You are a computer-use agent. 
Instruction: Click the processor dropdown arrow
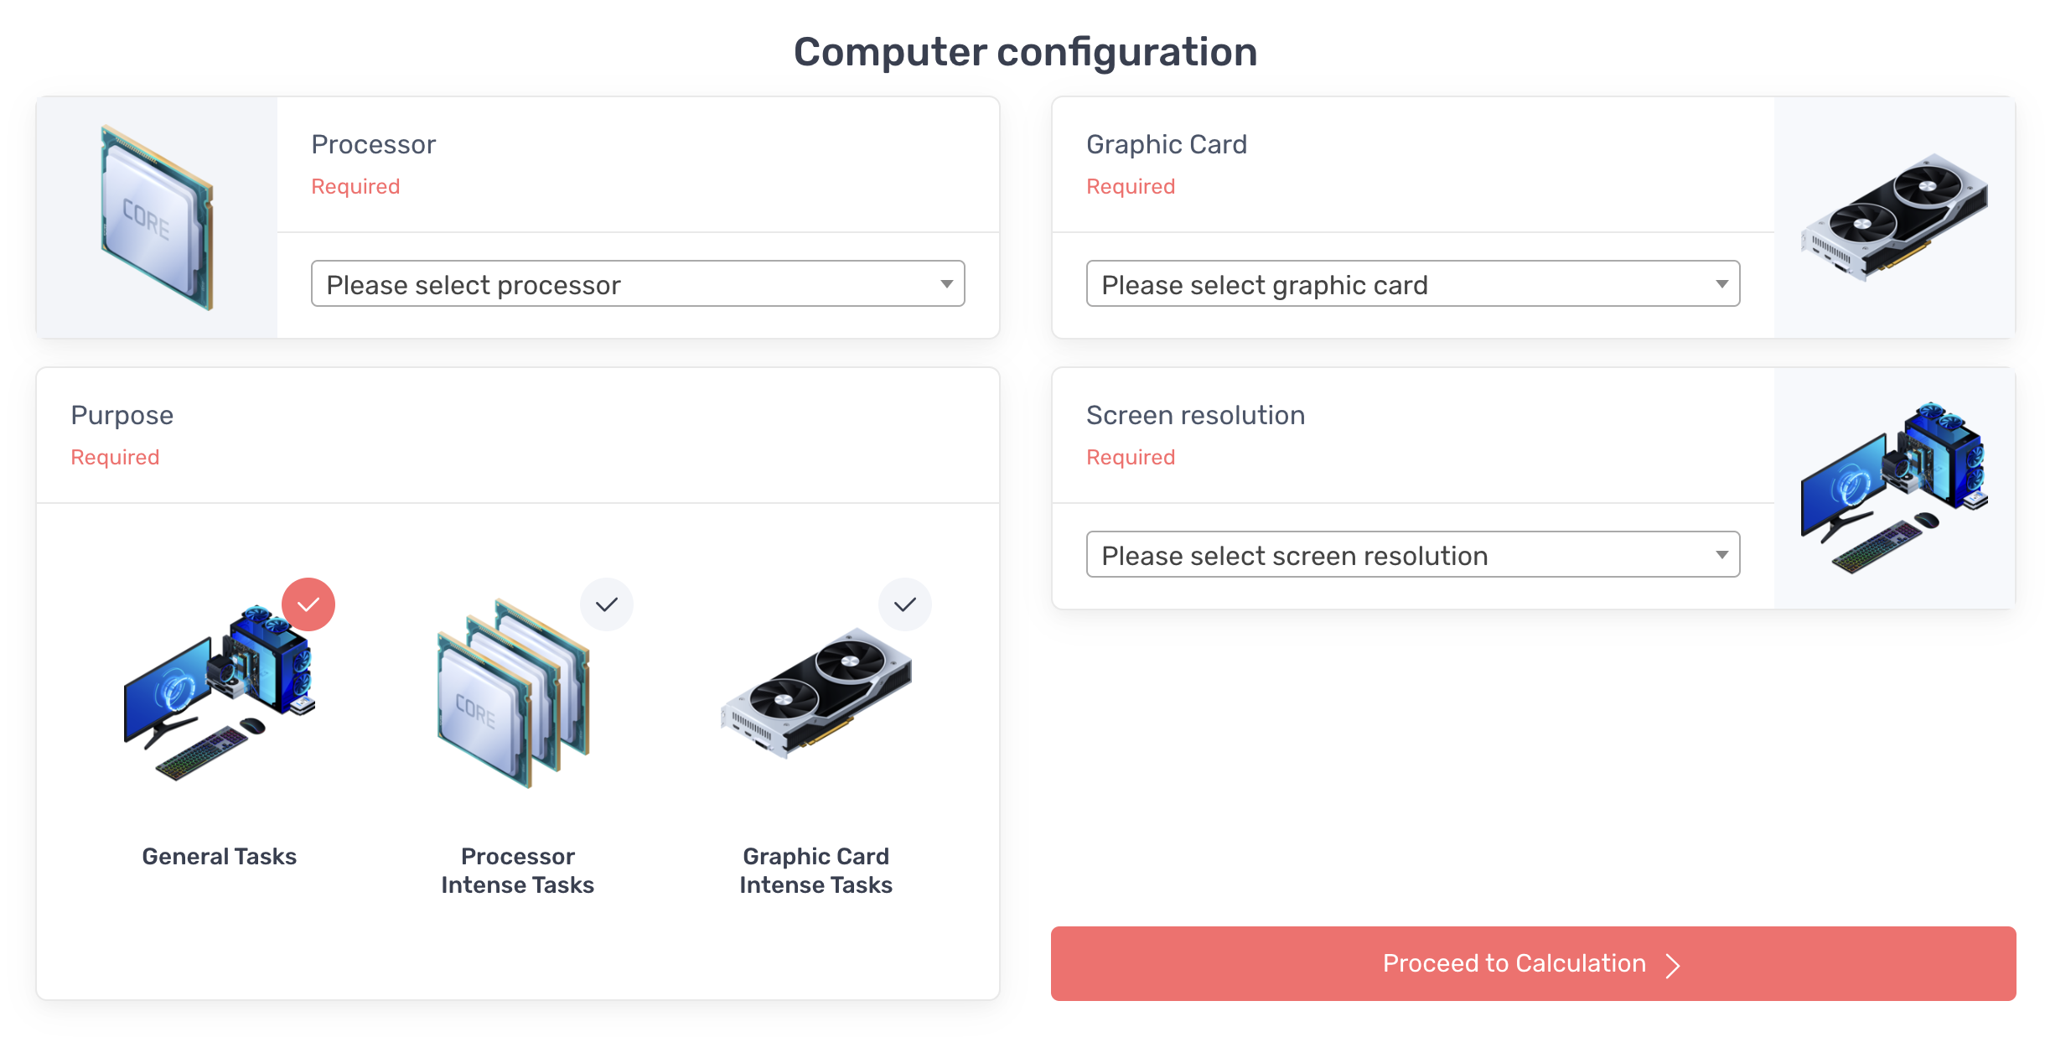[946, 284]
